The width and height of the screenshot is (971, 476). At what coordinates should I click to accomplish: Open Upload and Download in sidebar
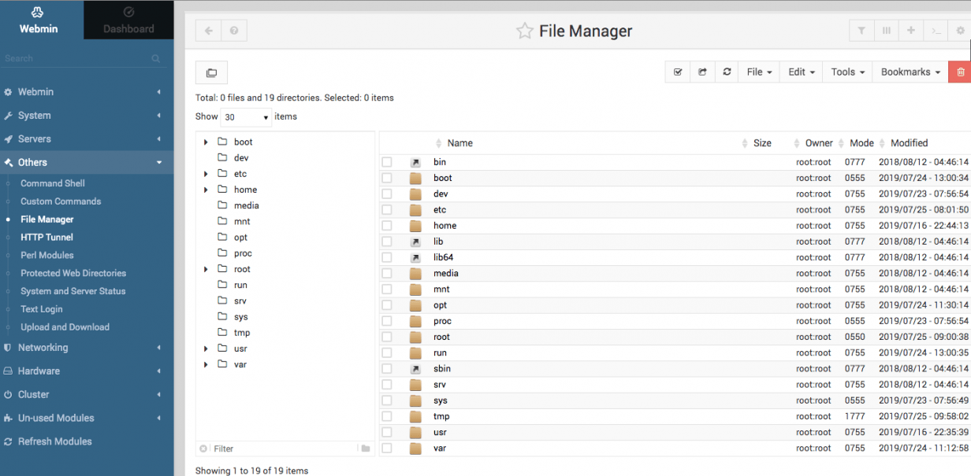(x=65, y=327)
